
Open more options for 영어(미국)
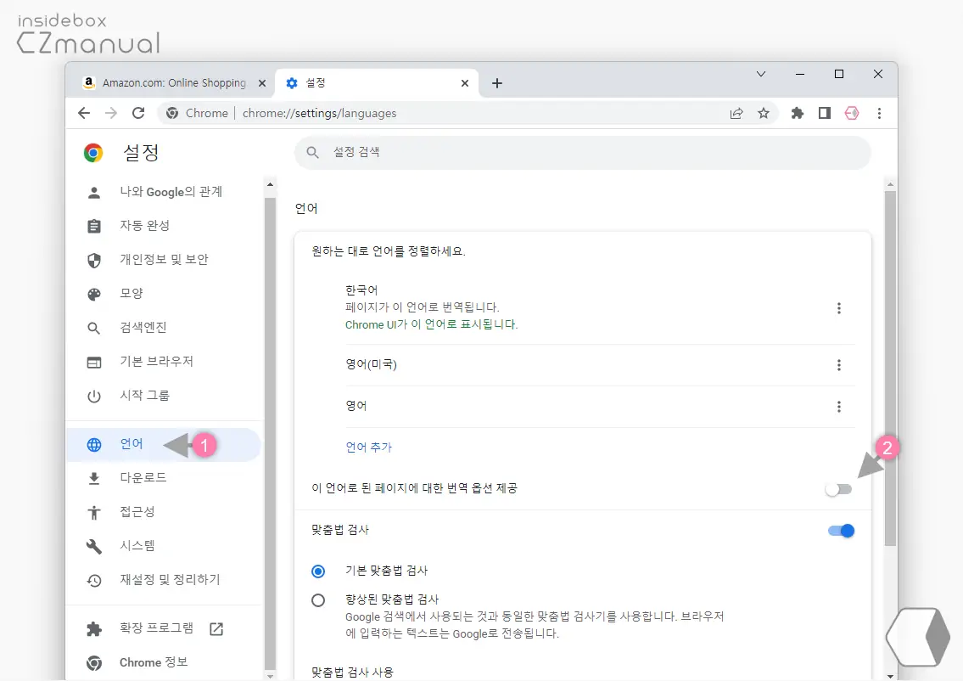click(x=839, y=365)
